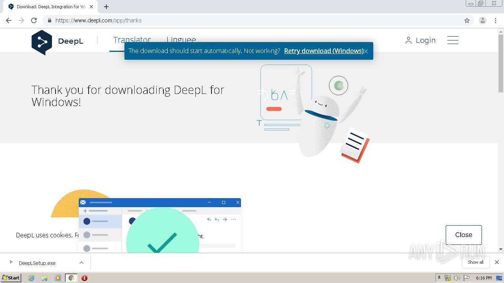Viewport: 504px width, 283px height.
Task: Click the scroll down arrow
Action: [x=501, y=249]
